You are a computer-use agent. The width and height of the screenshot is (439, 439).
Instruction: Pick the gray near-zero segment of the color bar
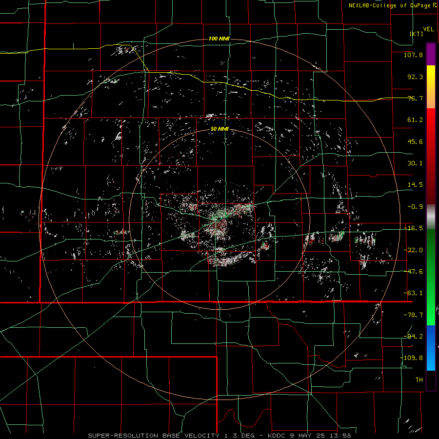click(431, 217)
